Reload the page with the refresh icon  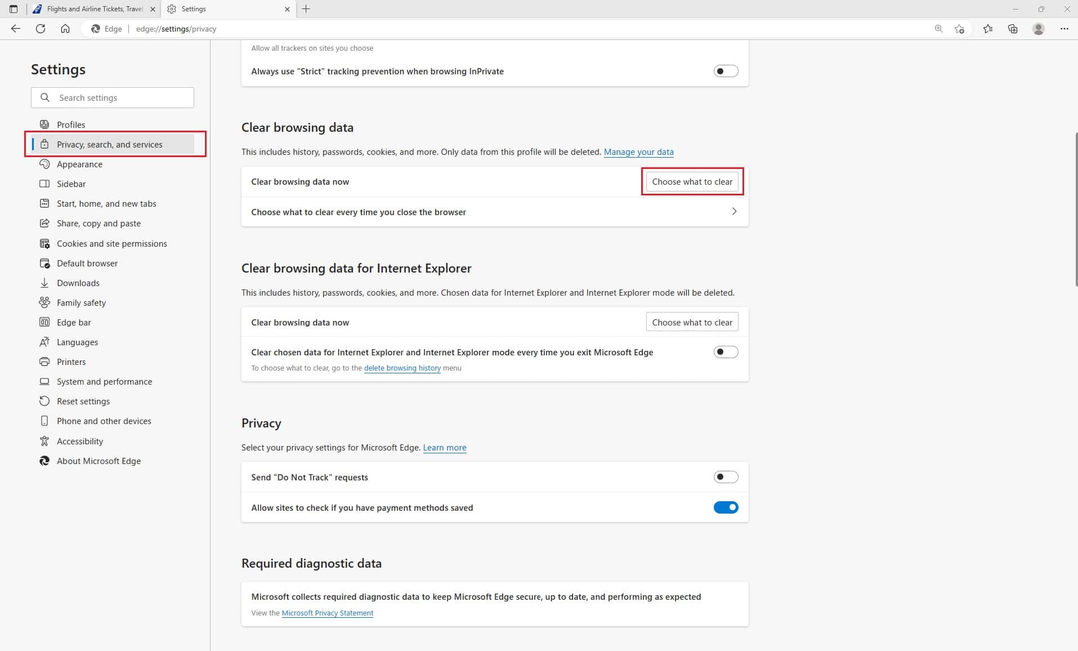(x=41, y=29)
